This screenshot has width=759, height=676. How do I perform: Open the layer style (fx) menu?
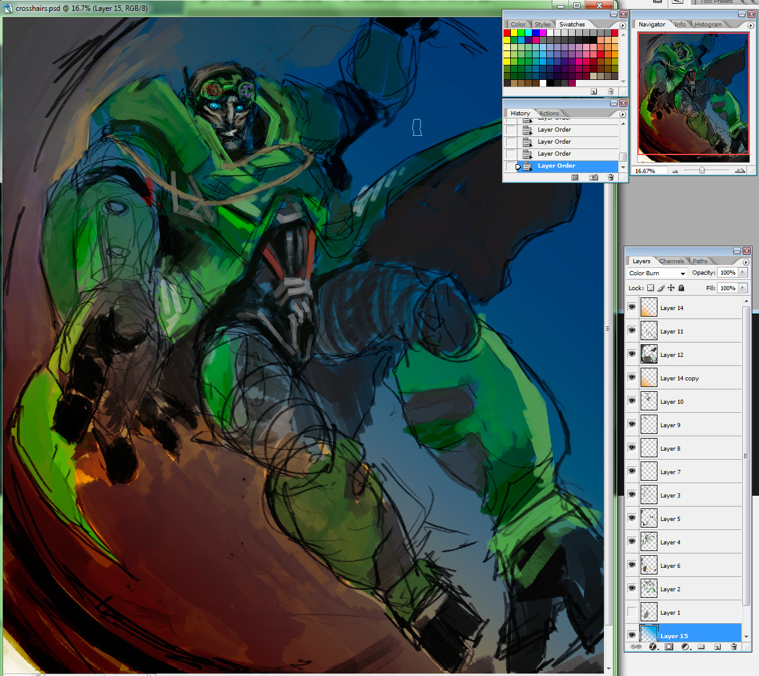click(x=653, y=647)
